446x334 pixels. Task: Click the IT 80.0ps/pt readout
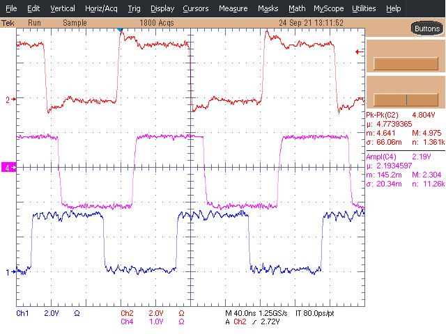pyautogui.click(x=314, y=313)
